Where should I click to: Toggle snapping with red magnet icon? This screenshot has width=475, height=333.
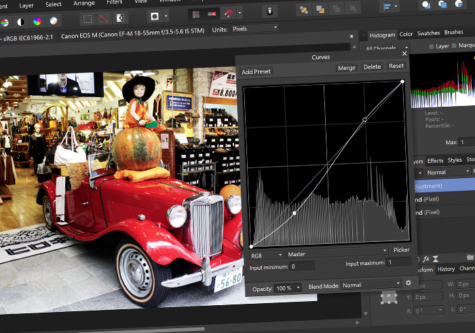(229, 14)
